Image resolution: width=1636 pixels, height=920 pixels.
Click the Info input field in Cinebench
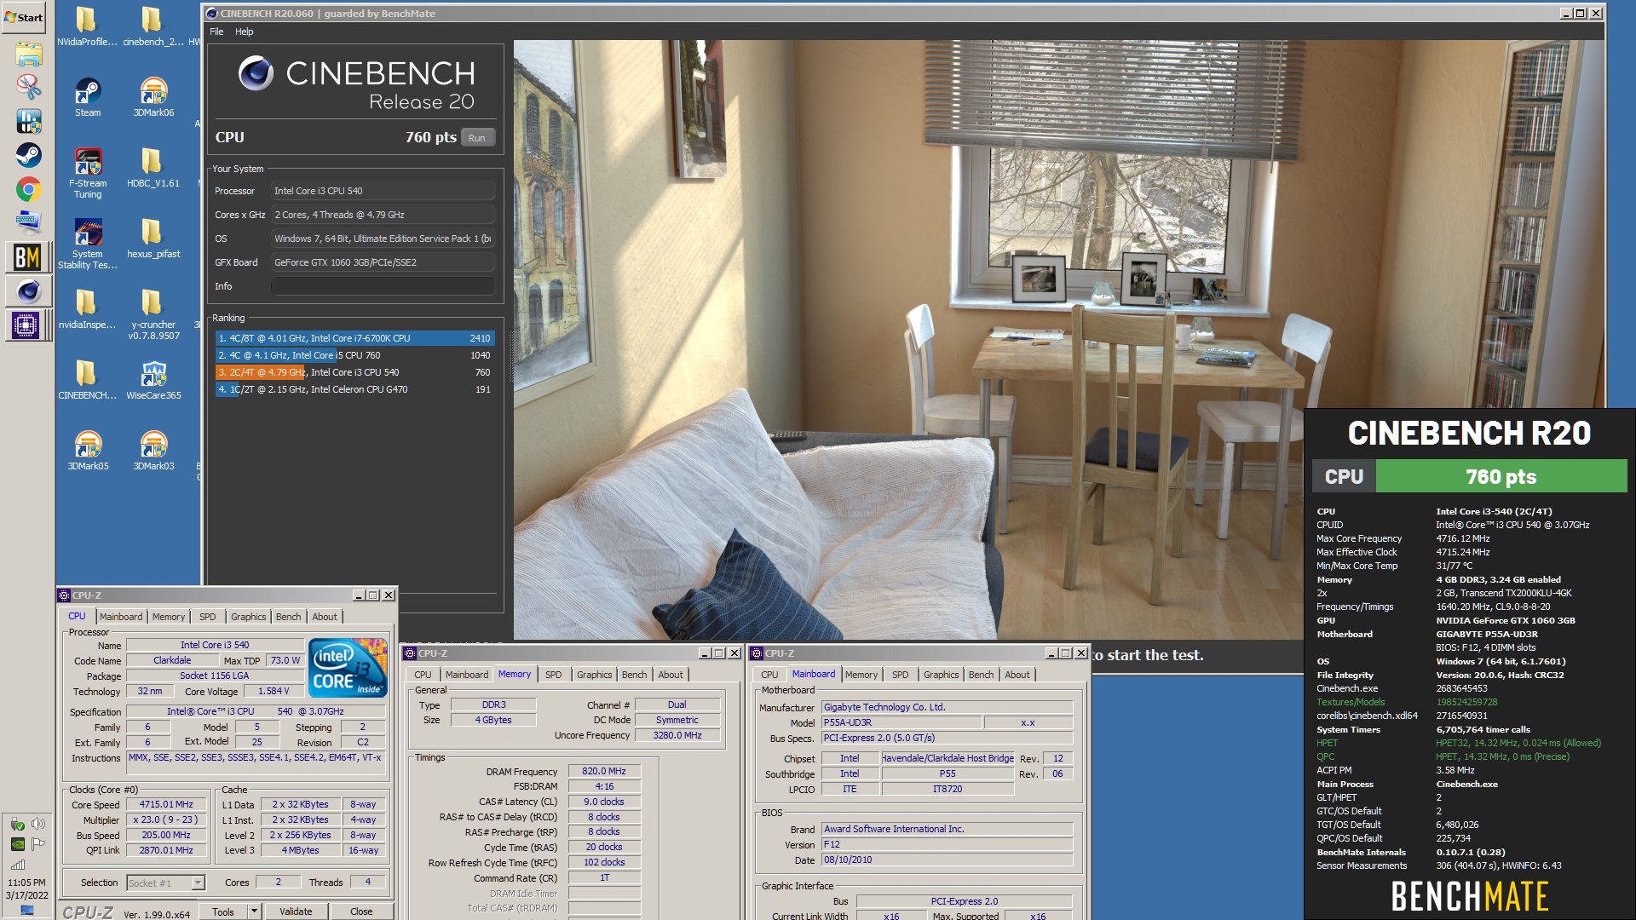(383, 286)
